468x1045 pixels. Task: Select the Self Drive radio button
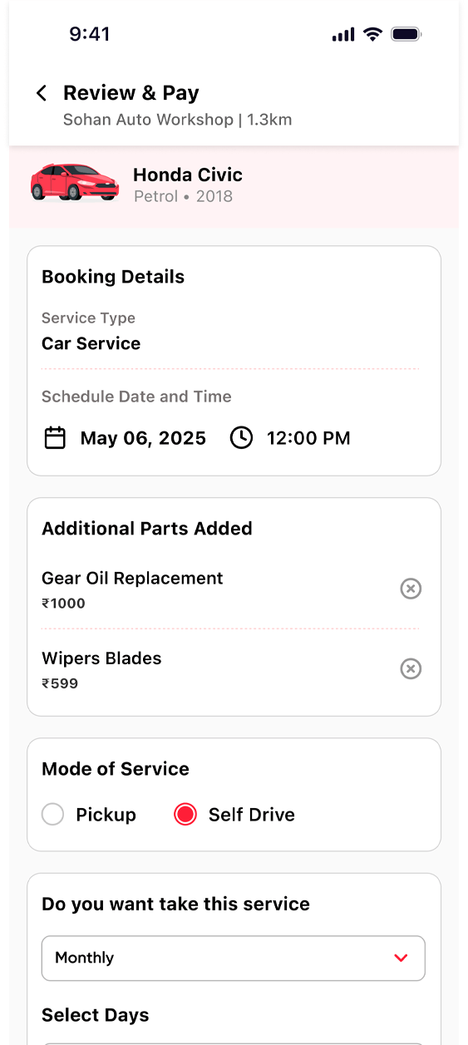[185, 815]
